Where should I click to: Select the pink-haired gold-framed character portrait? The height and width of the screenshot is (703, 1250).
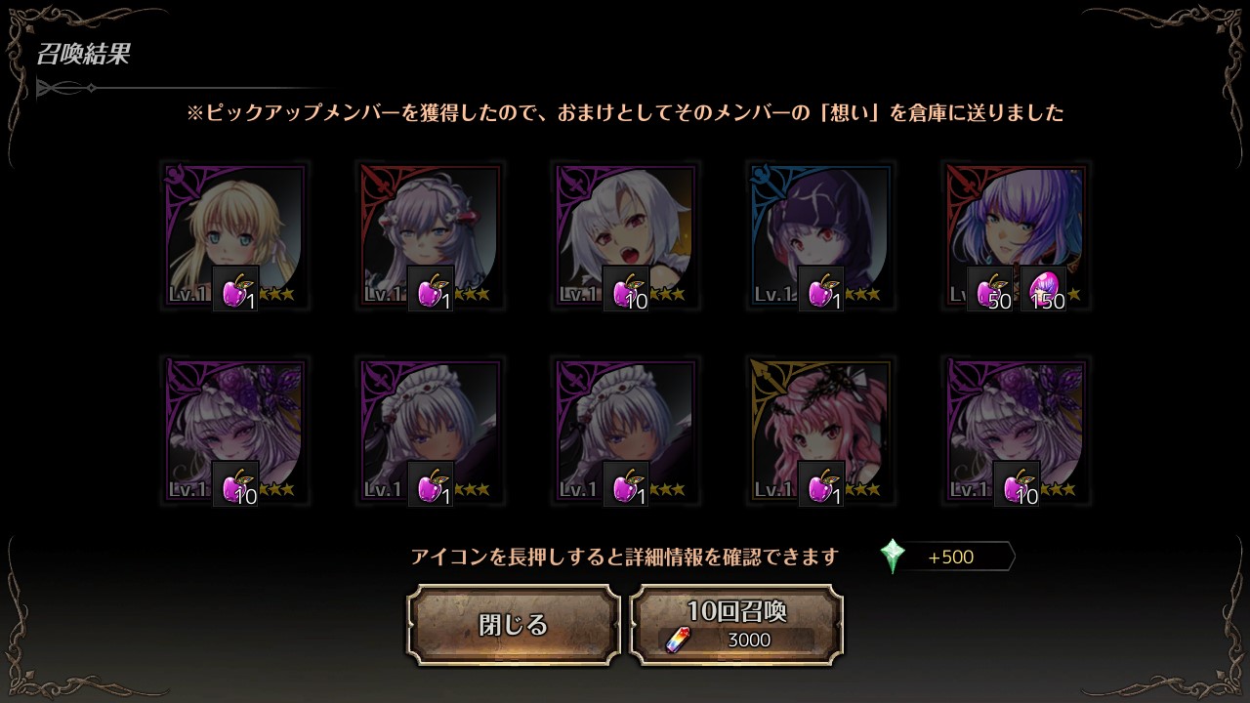tap(820, 432)
